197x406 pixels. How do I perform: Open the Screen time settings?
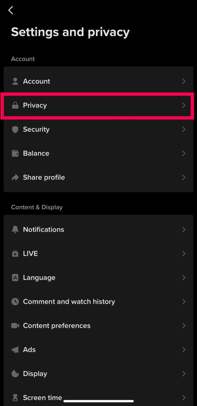[x=98, y=398]
